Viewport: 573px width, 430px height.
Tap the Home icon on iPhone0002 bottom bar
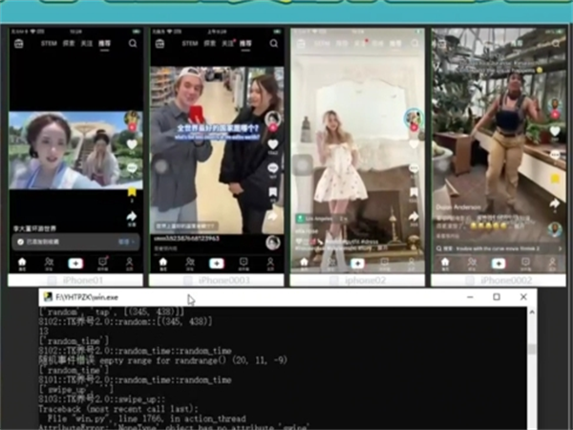[x=445, y=263]
